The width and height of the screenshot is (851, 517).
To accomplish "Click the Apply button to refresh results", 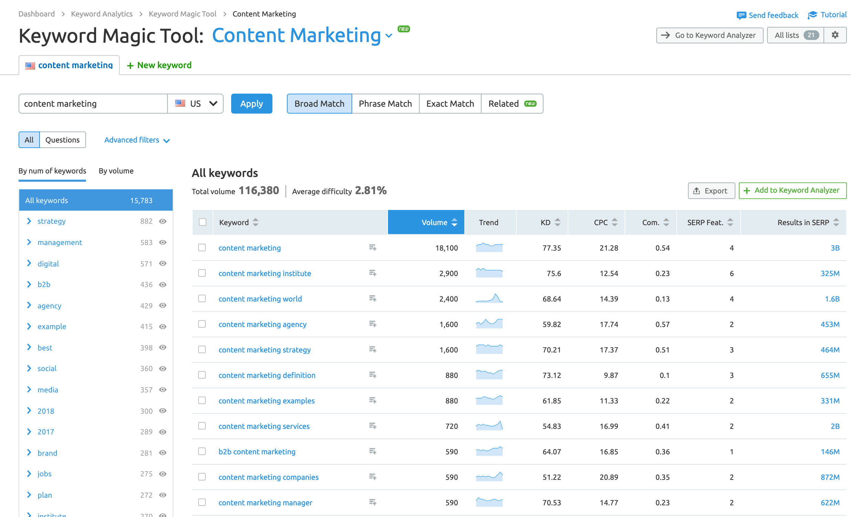I will click(252, 103).
